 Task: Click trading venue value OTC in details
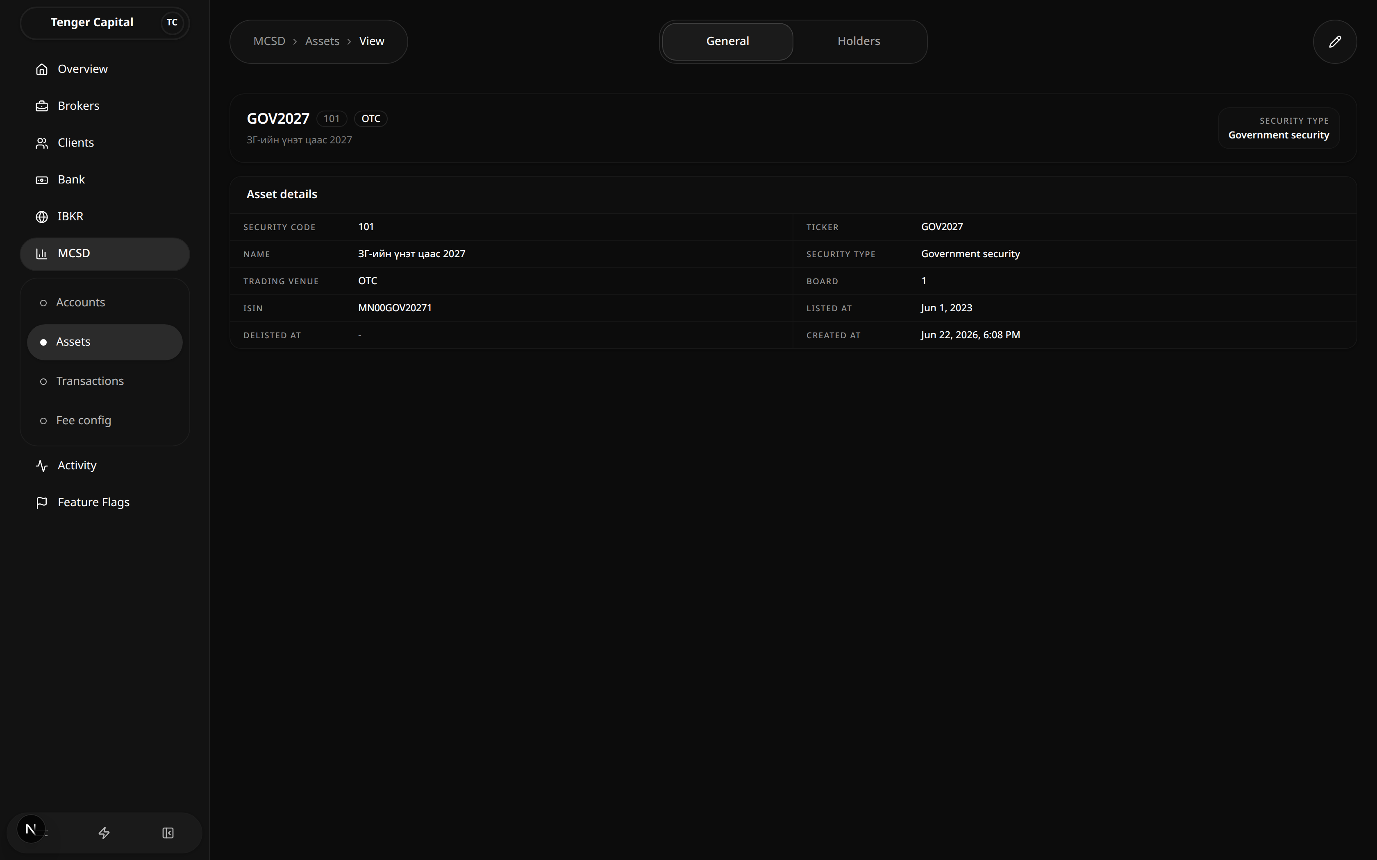click(368, 281)
